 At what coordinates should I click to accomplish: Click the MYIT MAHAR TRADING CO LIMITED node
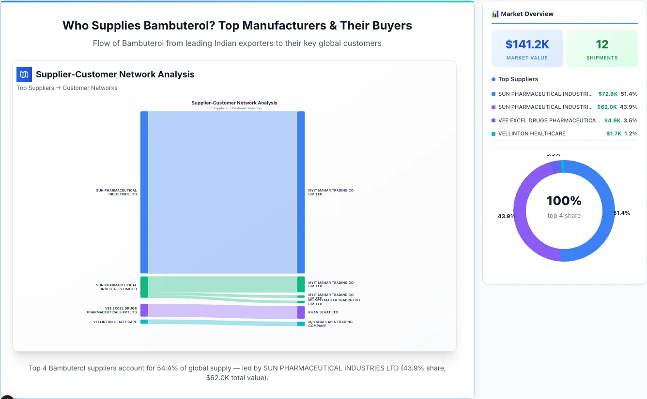tap(301, 192)
